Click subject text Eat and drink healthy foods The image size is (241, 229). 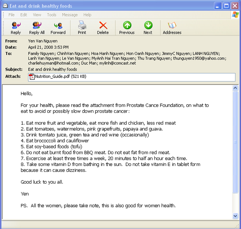52,69
